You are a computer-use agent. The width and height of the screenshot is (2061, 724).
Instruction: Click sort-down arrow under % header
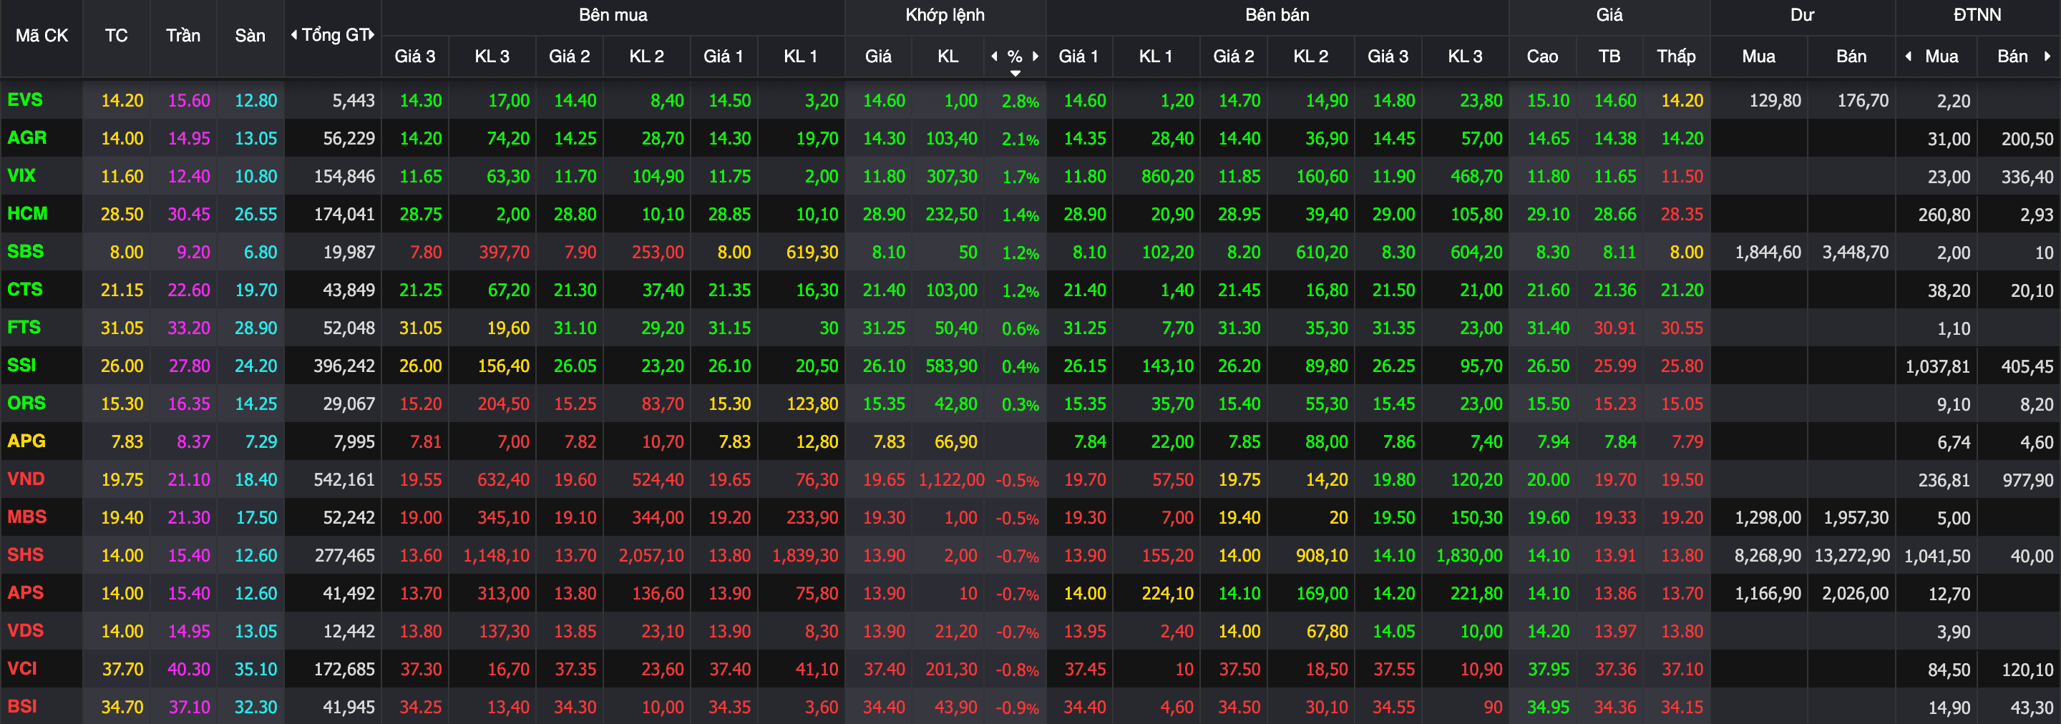tap(1015, 74)
